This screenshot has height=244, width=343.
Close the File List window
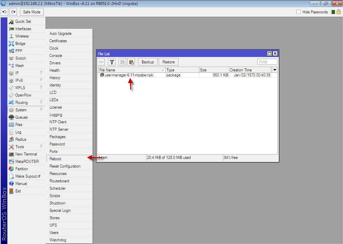click(x=275, y=54)
